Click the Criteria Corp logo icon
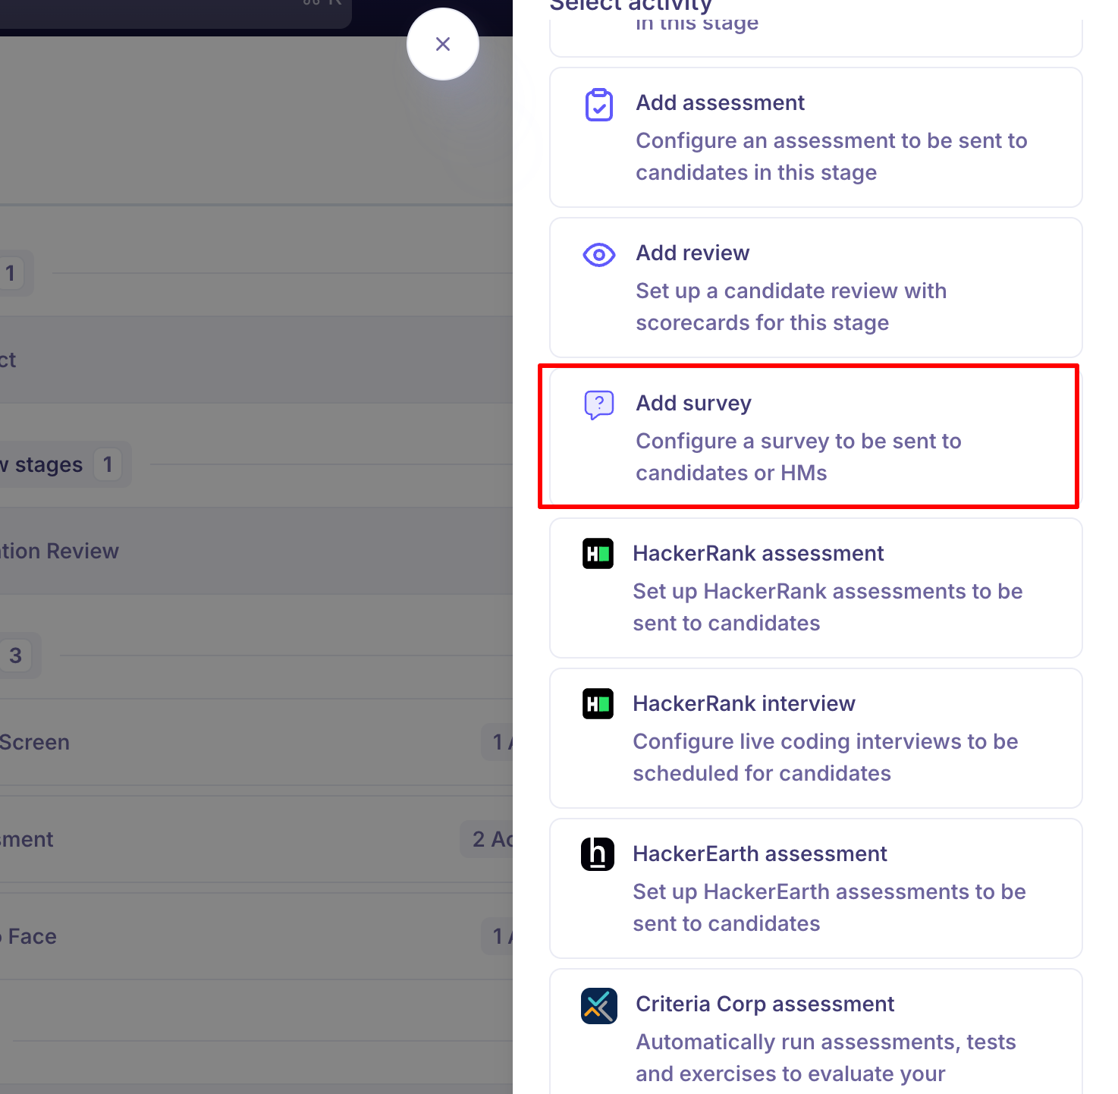The height and width of the screenshot is (1094, 1118). (x=599, y=1006)
